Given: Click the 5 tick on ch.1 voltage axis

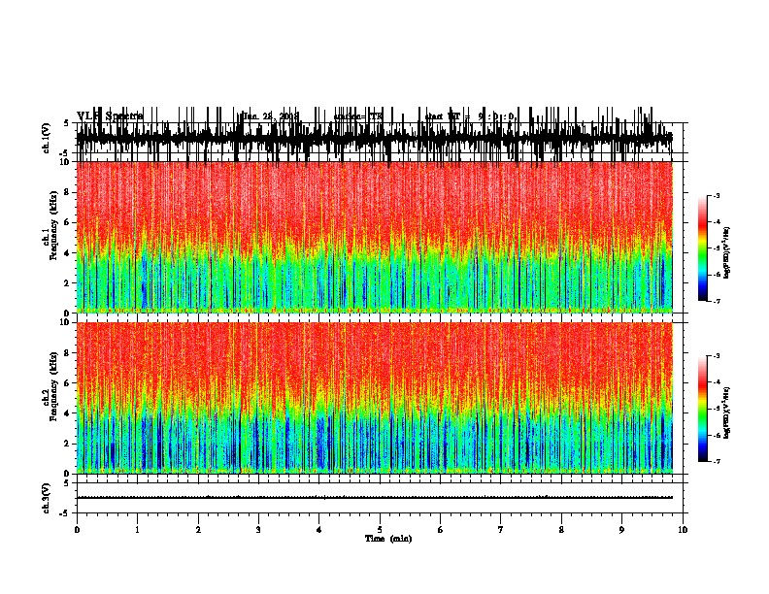Looking at the screenshot, I should click(67, 123).
